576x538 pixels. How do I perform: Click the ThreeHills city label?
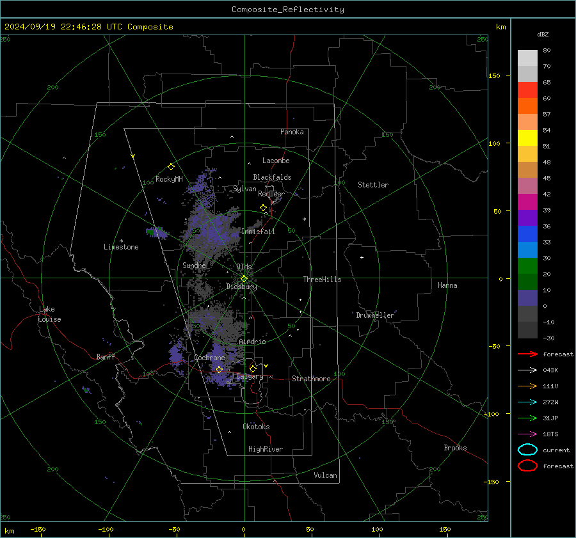point(322,280)
